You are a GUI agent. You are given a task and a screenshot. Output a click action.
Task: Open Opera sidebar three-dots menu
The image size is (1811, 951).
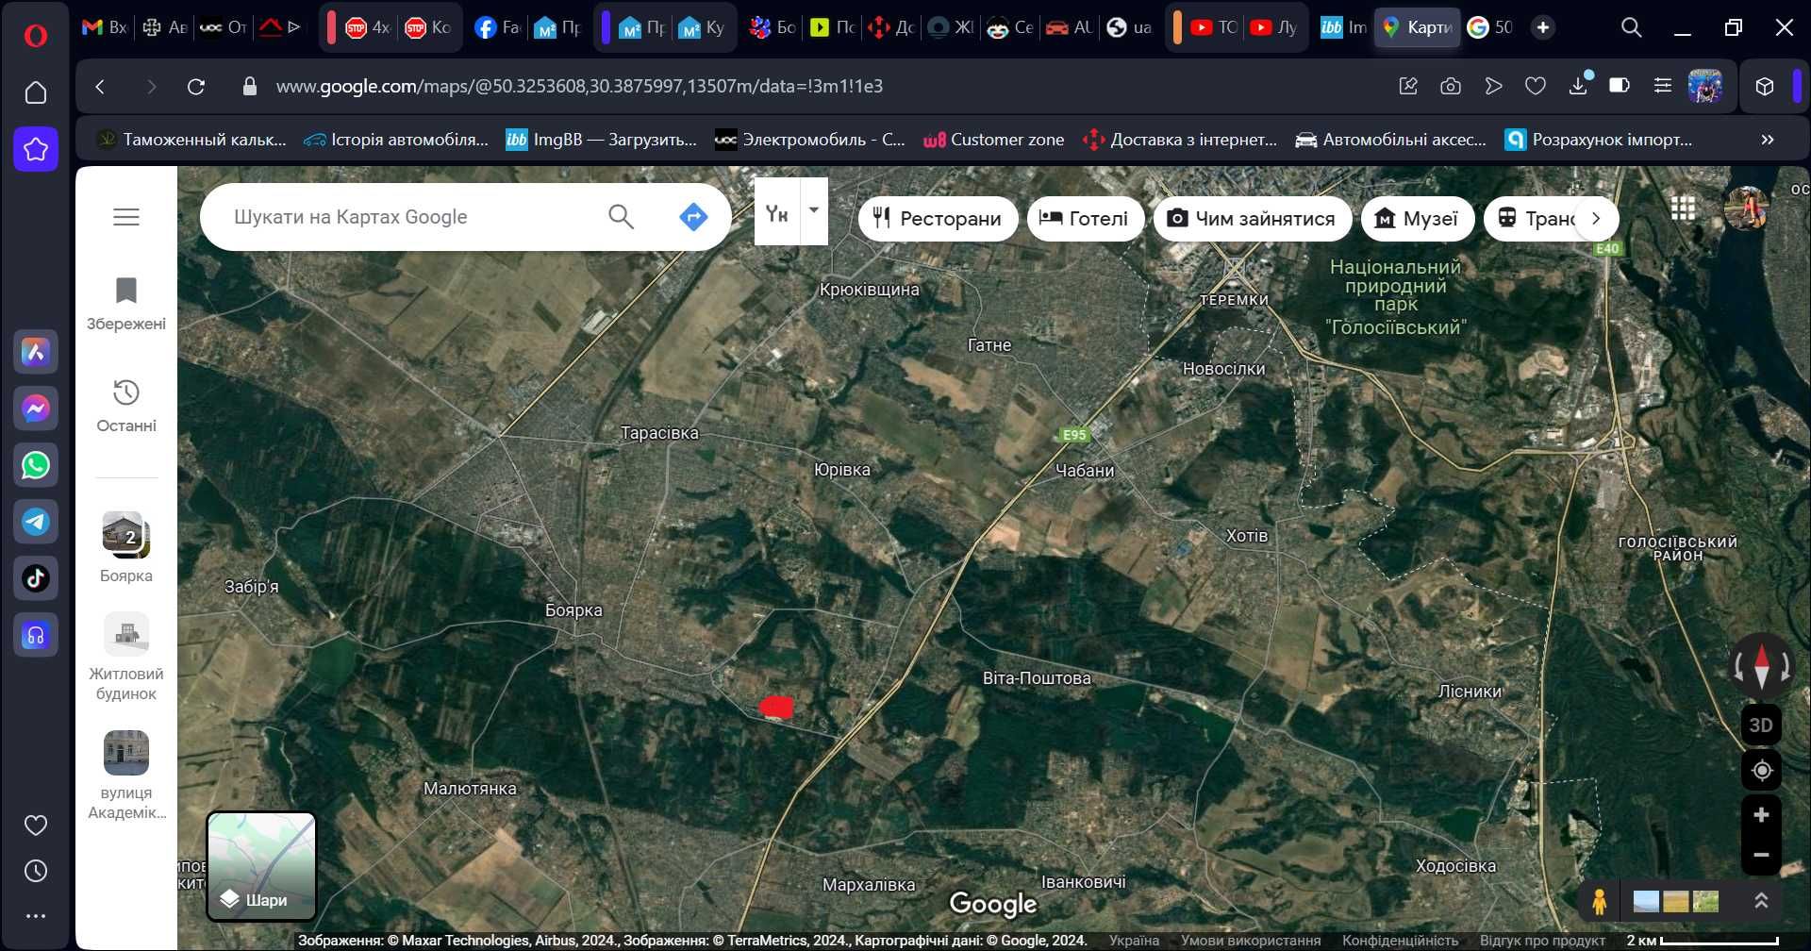pos(36,916)
